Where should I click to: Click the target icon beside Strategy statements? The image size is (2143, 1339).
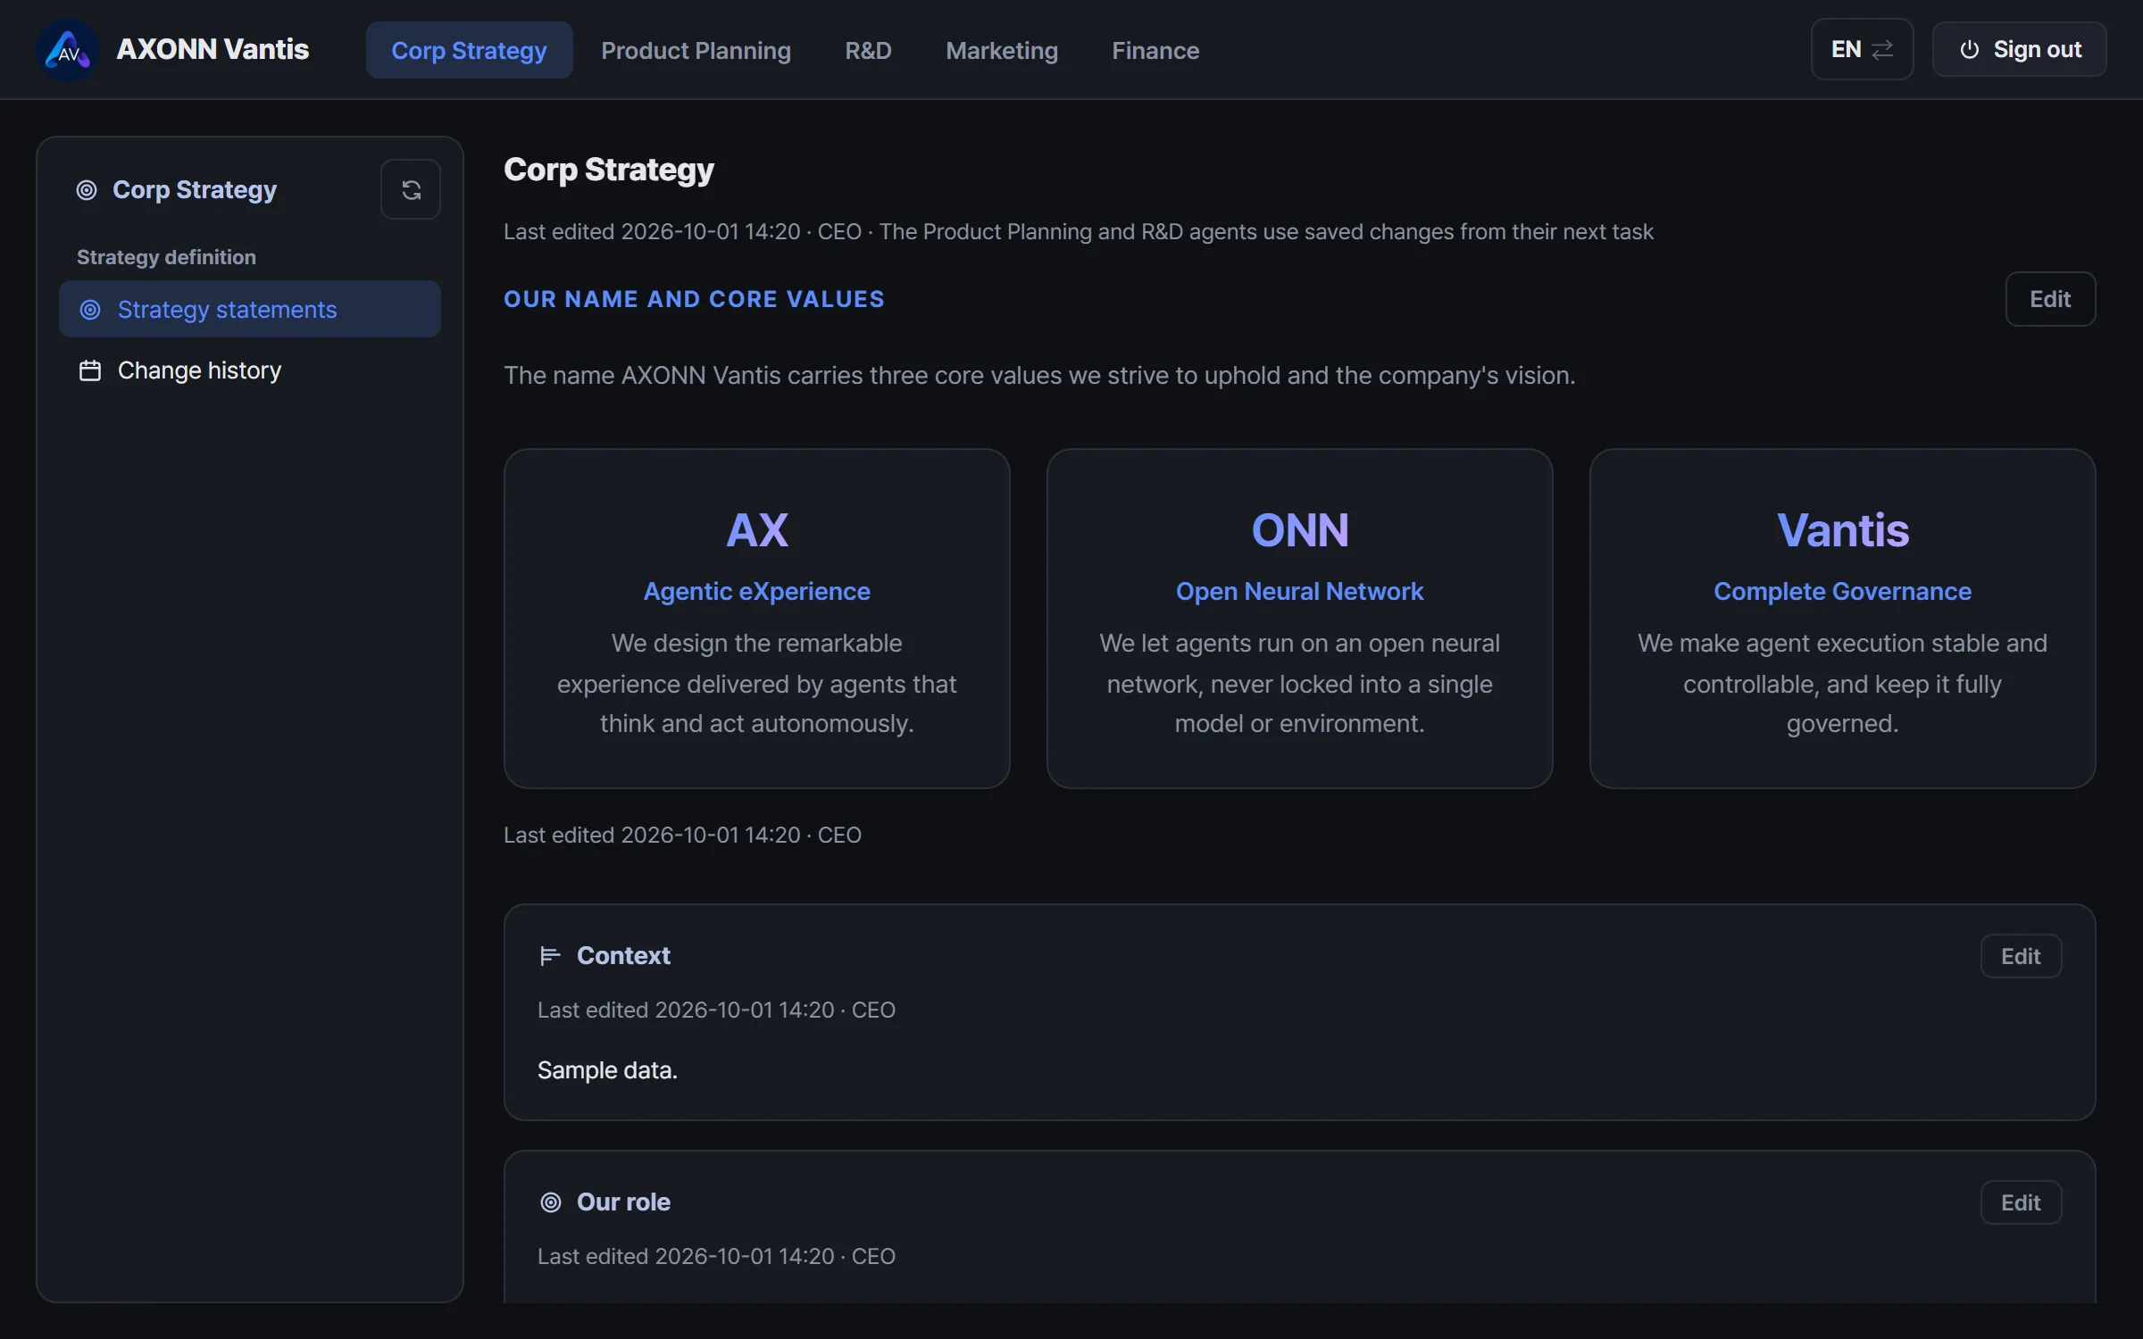tap(90, 310)
